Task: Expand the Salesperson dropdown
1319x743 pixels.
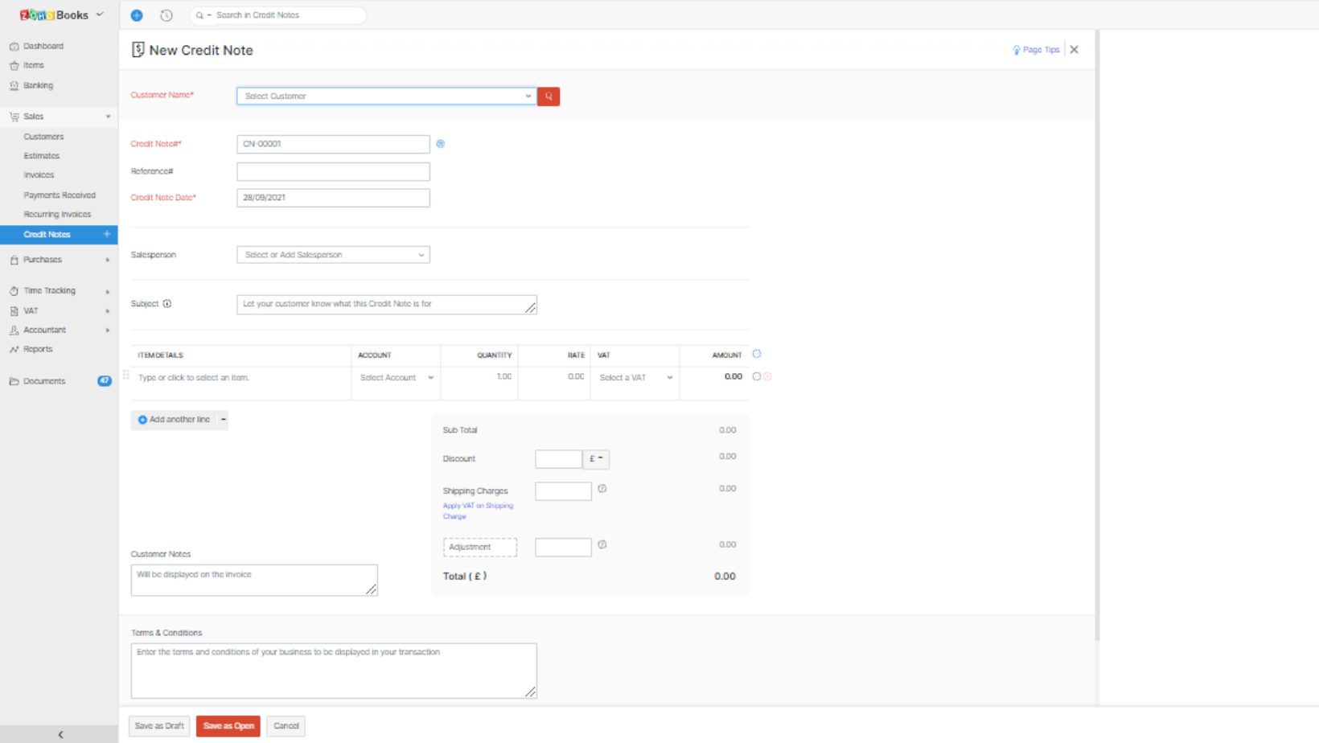Action: click(x=333, y=255)
